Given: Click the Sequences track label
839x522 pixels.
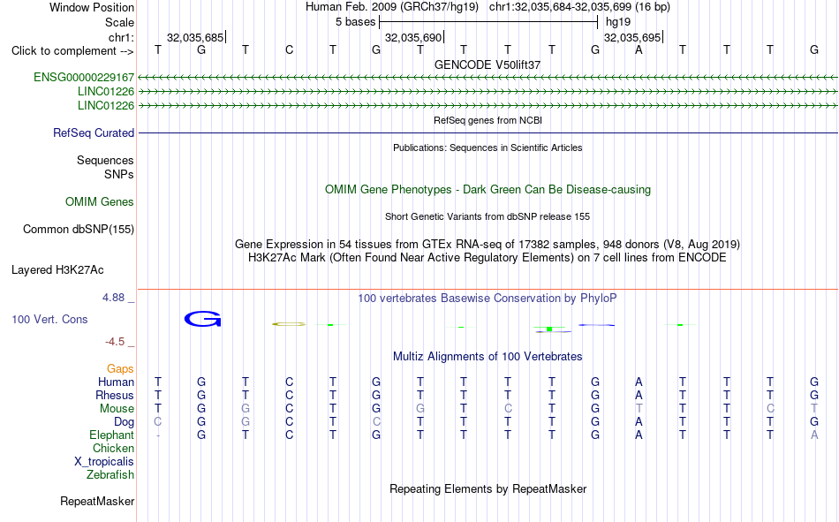Looking at the screenshot, I should click(105, 160).
